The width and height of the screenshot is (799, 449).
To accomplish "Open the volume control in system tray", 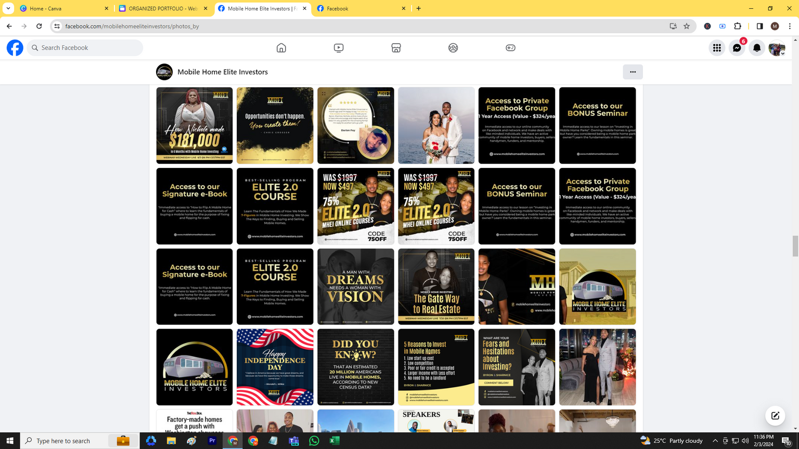I will point(745,441).
